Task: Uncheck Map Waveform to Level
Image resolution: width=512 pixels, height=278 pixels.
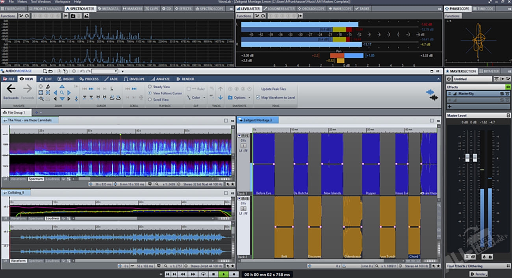Action: point(258,98)
